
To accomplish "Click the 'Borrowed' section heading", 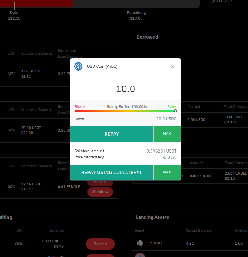I will click(x=147, y=37).
